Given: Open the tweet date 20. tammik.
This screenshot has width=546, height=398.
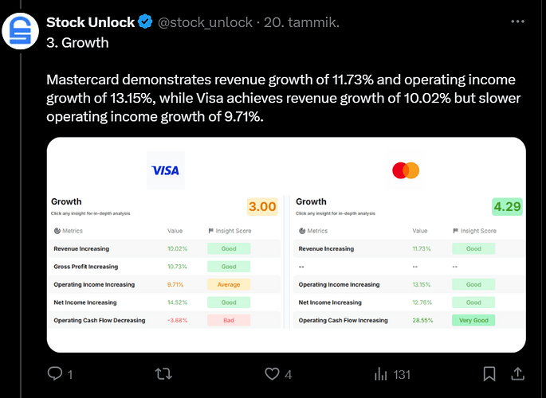Looking at the screenshot, I should 301,22.
